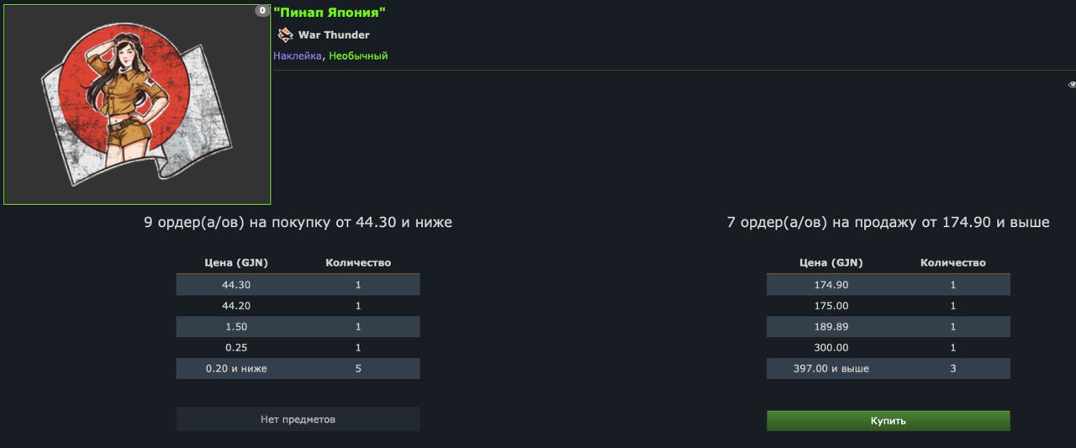The height and width of the screenshot is (448, 1076).
Task: Click the Нет предметов button
Action: (x=298, y=419)
